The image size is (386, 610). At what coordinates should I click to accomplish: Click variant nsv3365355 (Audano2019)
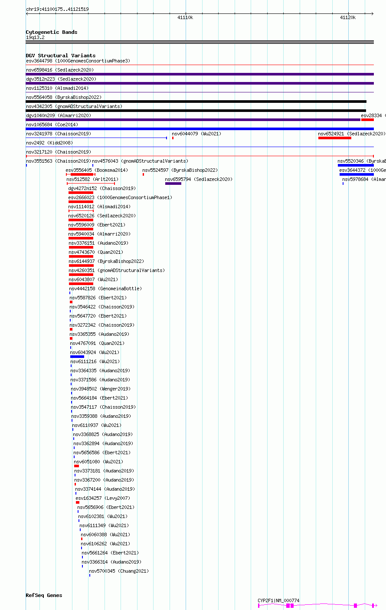pyautogui.click(x=100, y=334)
